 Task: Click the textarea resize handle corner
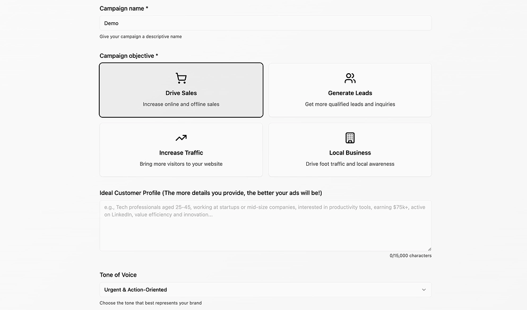pos(429,248)
